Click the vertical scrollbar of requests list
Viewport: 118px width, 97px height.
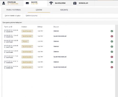[116, 61]
